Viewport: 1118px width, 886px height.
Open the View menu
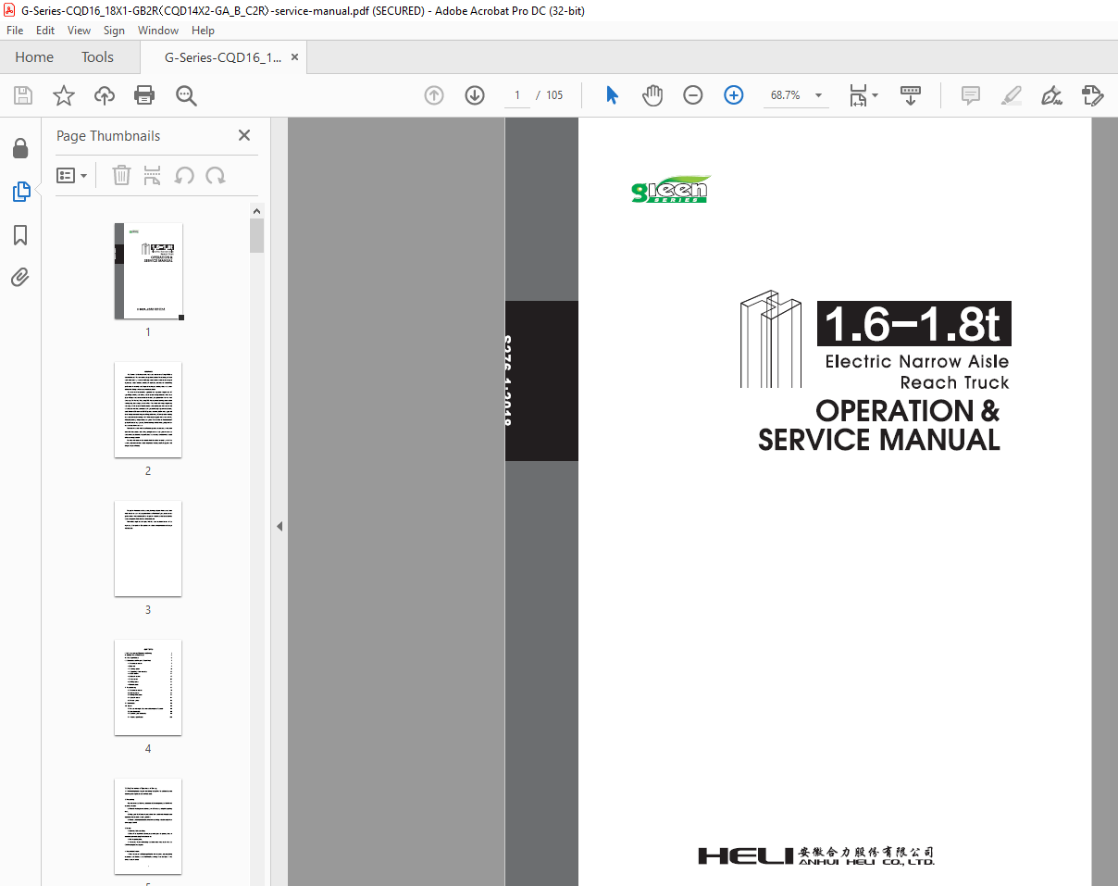80,31
